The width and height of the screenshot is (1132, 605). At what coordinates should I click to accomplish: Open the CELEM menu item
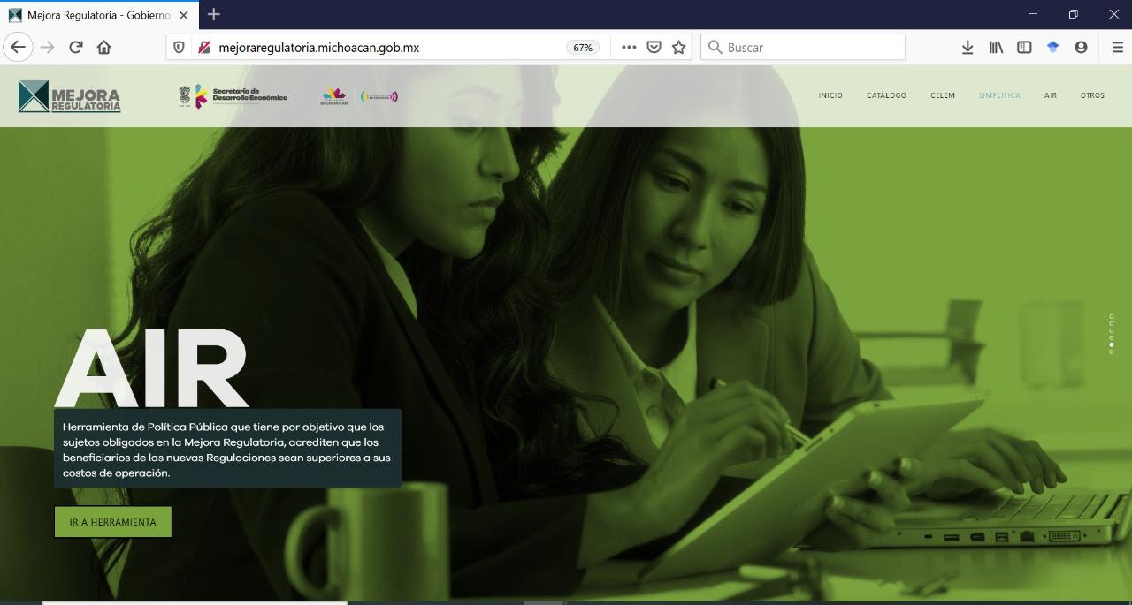(x=943, y=95)
